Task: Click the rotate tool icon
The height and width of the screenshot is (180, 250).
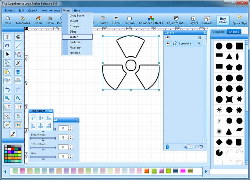Action: [x=7, y=46]
